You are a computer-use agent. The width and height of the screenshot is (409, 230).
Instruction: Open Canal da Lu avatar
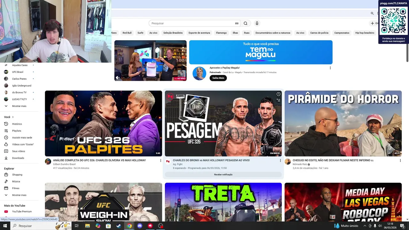(x=199, y=73)
